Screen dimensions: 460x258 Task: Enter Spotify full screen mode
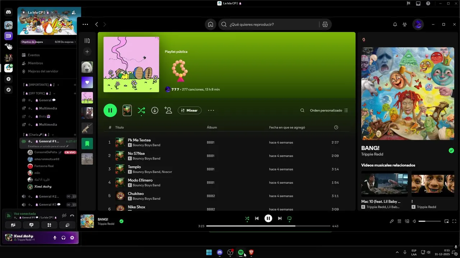pos(454,221)
